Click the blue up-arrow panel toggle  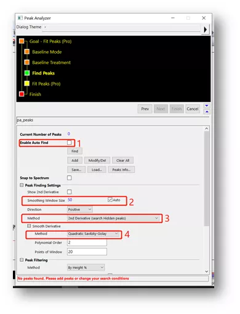(207, 112)
